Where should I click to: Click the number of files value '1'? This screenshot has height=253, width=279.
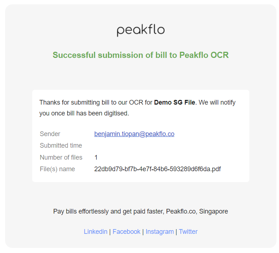[96, 157]
